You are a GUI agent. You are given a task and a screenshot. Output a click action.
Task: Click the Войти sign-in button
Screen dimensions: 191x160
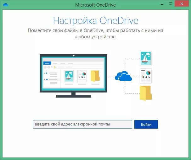pyautogui.click(x=146, y=124)
